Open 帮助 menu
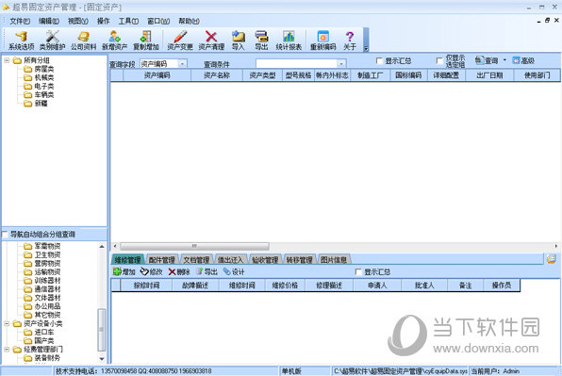Screen dimensions: 562x376 coord(189,22)
